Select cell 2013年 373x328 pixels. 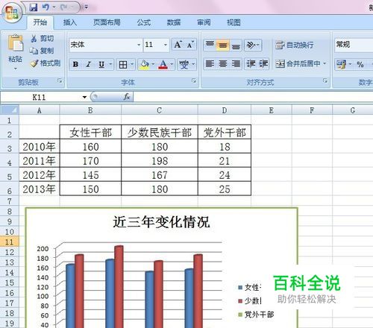coord(40,189)
